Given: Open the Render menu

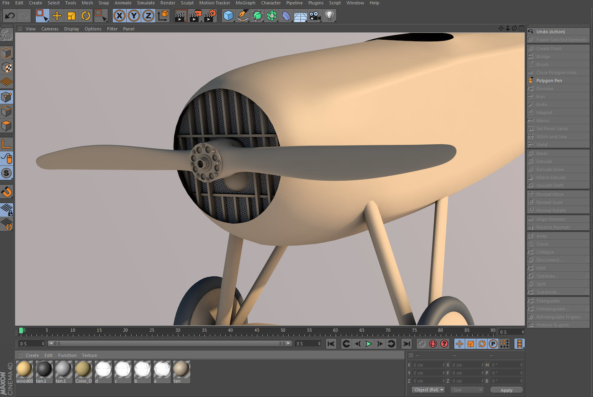Looking at the screenshot, I should 168,3.
